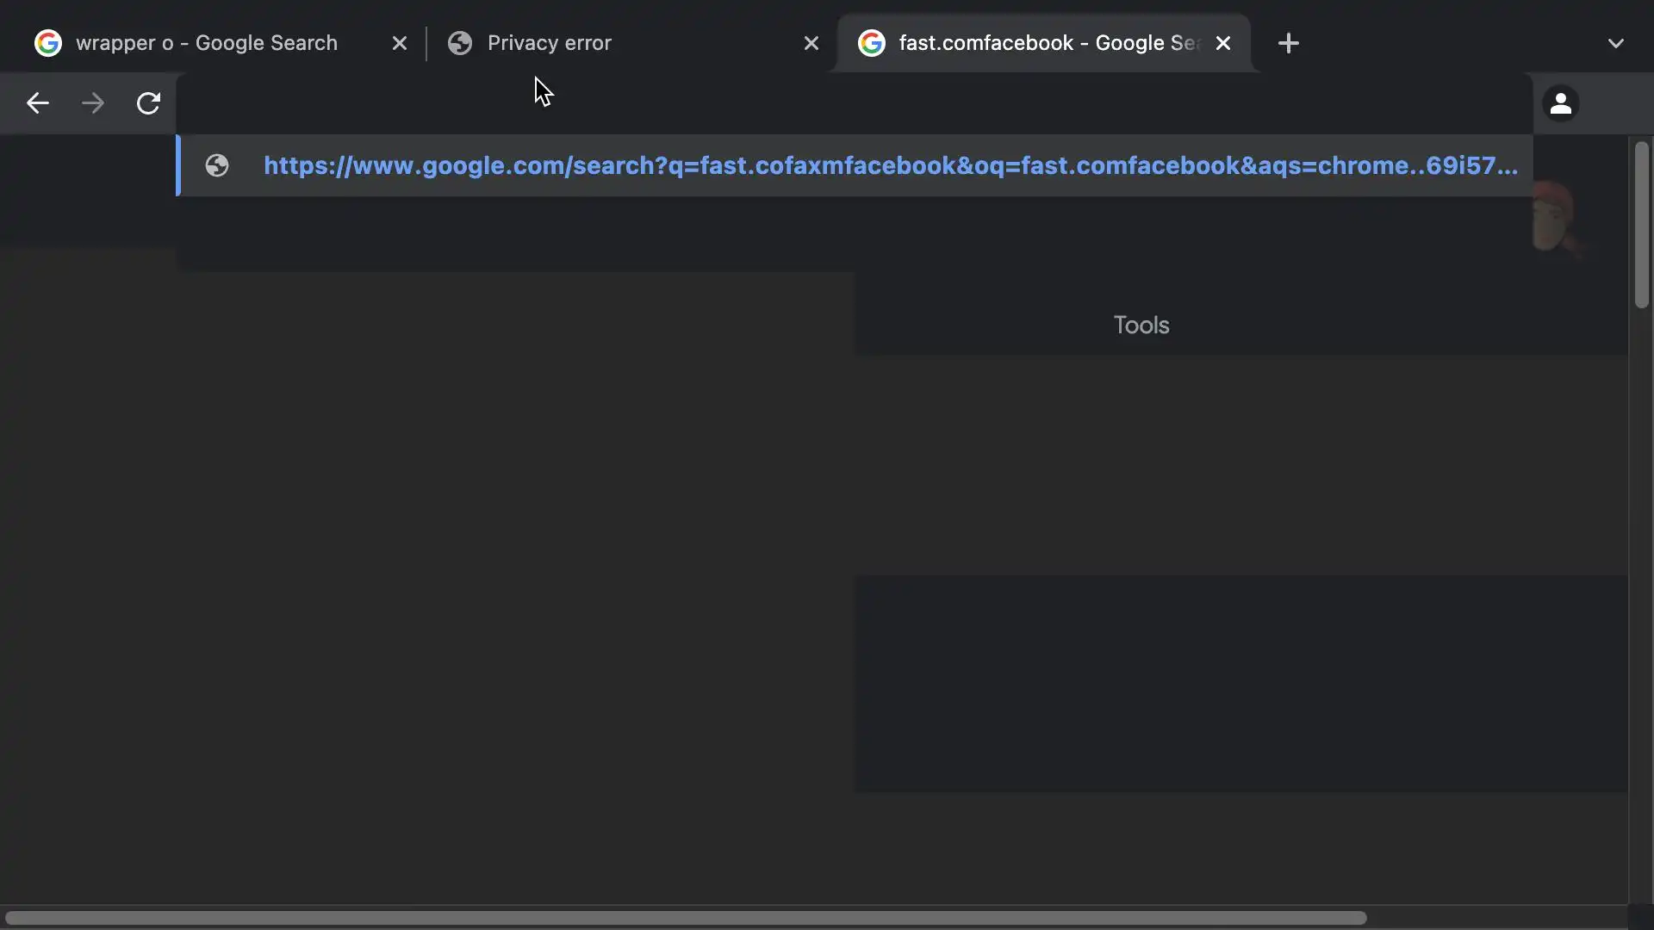Click Google favicon on fast.comfacebook tab
The image size is (1654, 930).
pyautogui.click(x=872, y=43)
